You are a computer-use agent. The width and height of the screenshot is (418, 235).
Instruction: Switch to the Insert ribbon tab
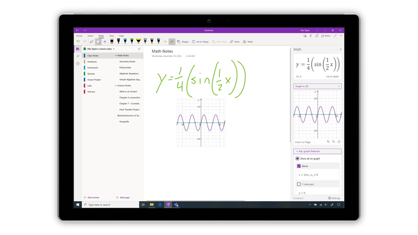(90, 36)
